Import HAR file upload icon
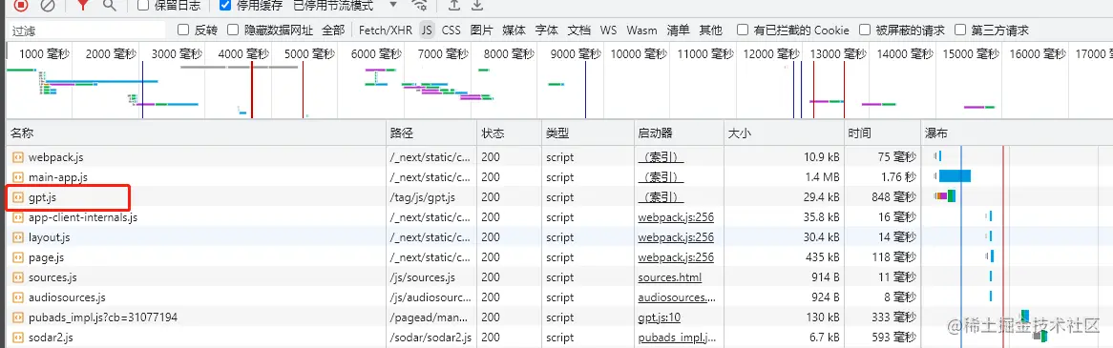Screen dimensions: 1113x348 454,5
